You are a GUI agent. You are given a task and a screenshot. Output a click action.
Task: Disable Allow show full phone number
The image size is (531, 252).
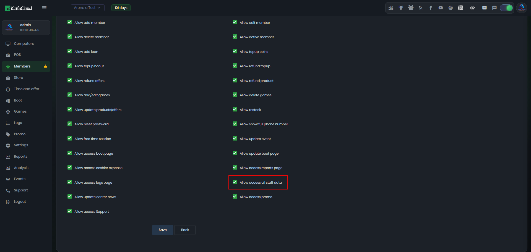click(x=235, y=124)
